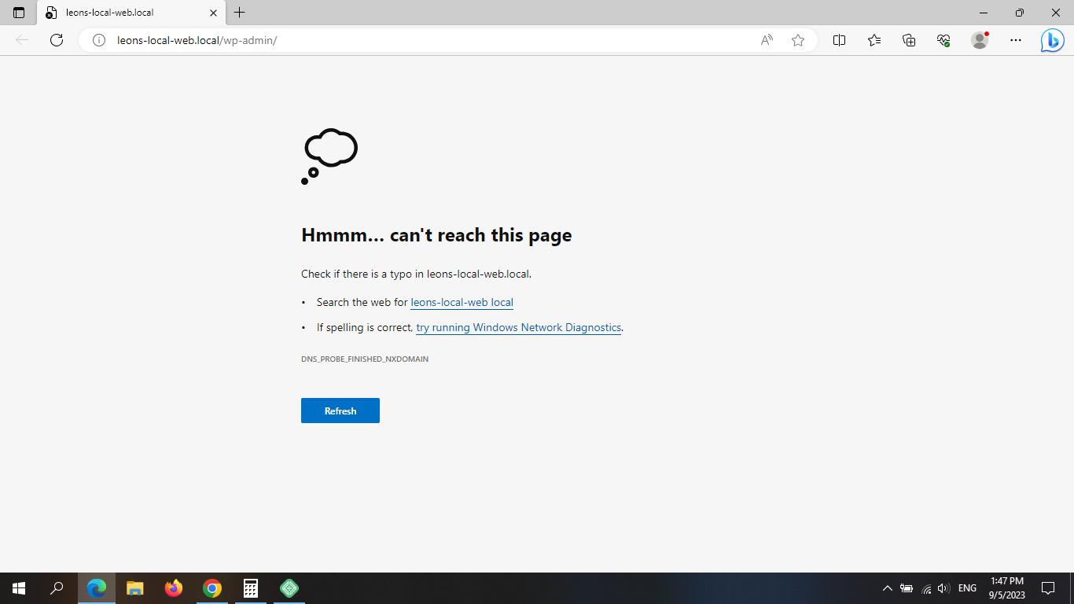Viewport: 1074px width, 604px height.
Task: Open the tab actions menu icon
Action: (19, 13)
